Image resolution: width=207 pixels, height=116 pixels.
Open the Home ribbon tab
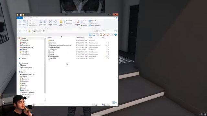26,18
